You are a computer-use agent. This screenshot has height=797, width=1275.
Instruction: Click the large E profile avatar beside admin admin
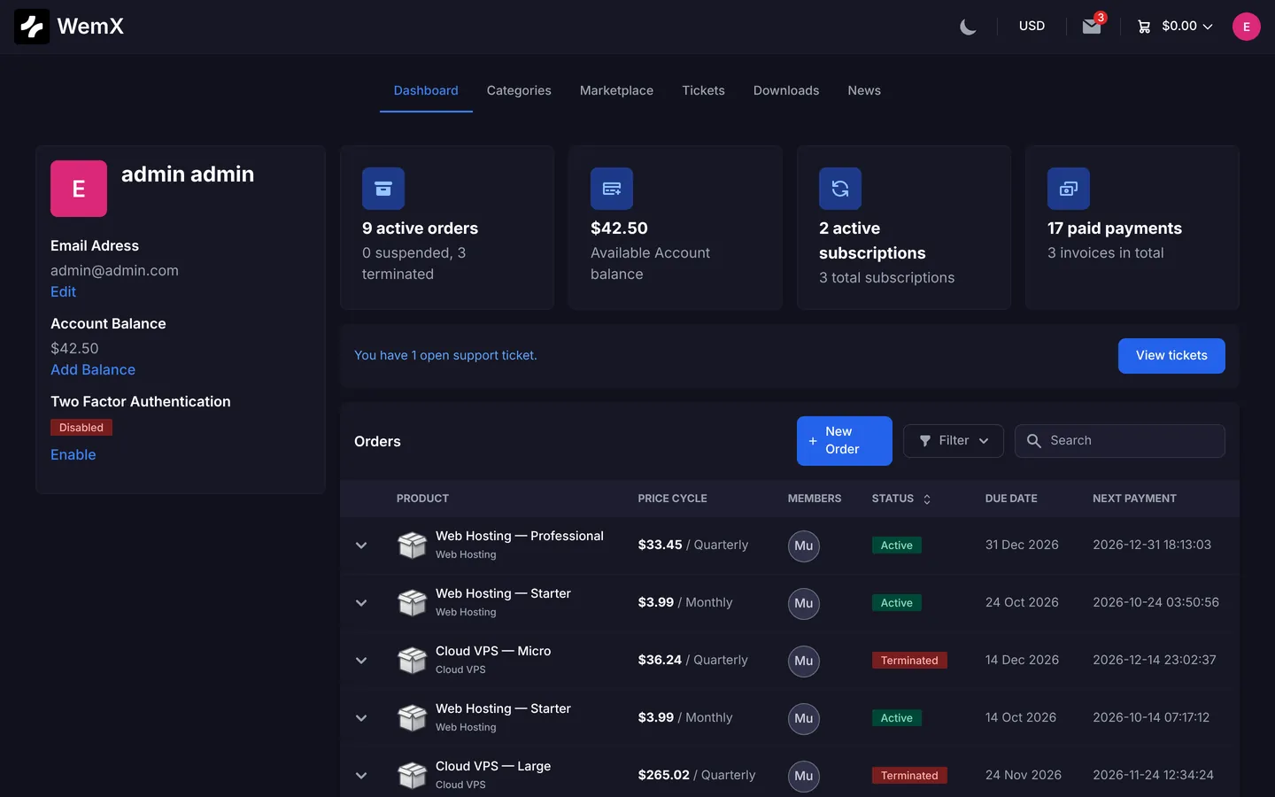(x=79, y=189)
